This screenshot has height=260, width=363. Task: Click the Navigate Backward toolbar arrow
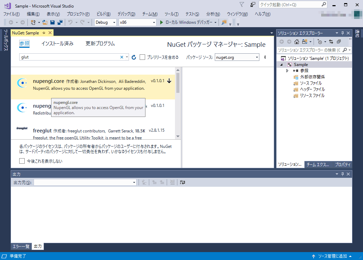pyautogui.click(x=11, y=22)
